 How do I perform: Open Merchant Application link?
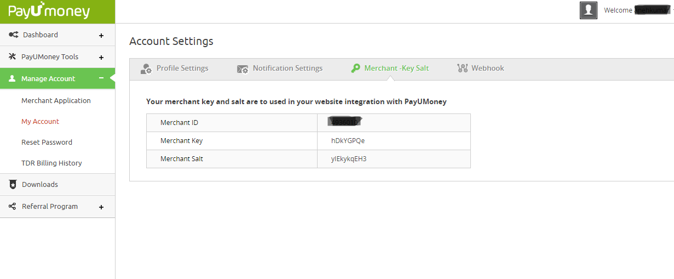(56, 101)
